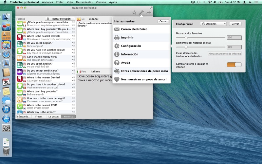Click the favorites star icon in toolbar
This screenshot has width=262, height=164.
(134, 13)
